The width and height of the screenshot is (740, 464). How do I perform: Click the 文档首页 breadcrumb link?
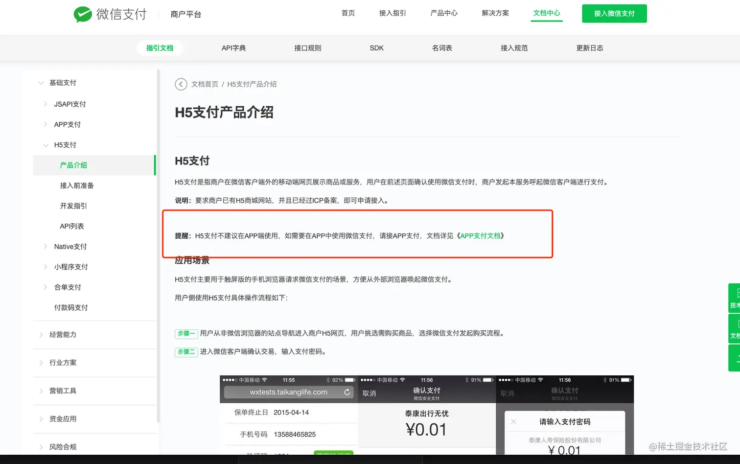[205, 84]
